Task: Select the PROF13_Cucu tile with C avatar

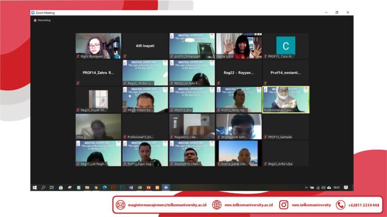Action: pyautogui.click(x=286, y=46)
